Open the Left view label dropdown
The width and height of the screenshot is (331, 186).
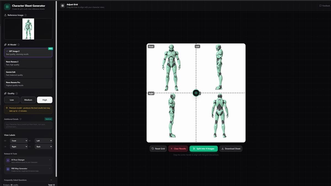tap(43, 141)
